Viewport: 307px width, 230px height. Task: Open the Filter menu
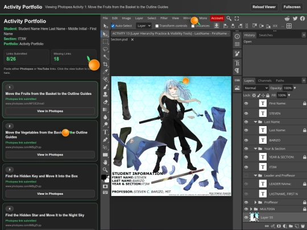(x=164, y=18)
